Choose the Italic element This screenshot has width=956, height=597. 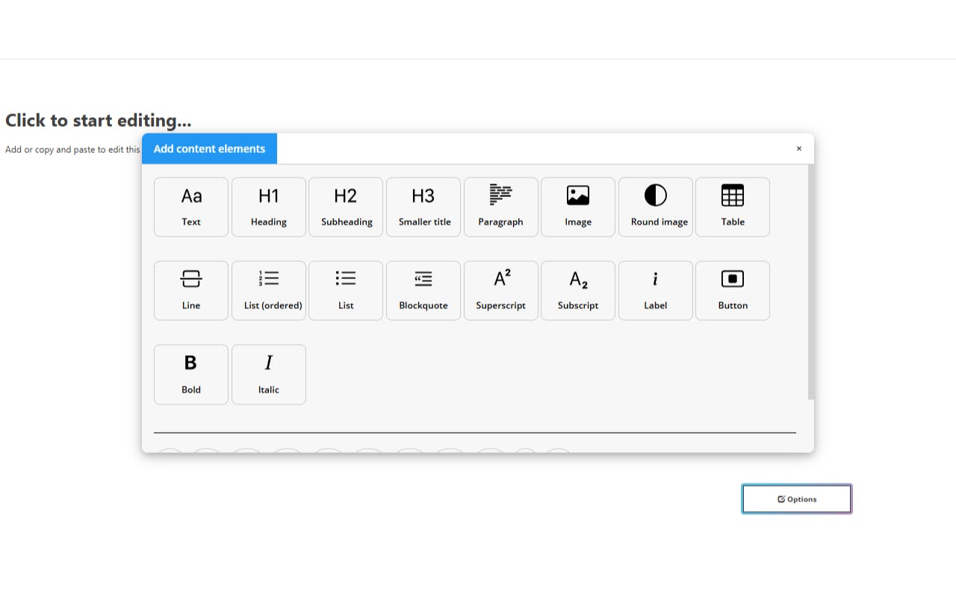[269, 375]
